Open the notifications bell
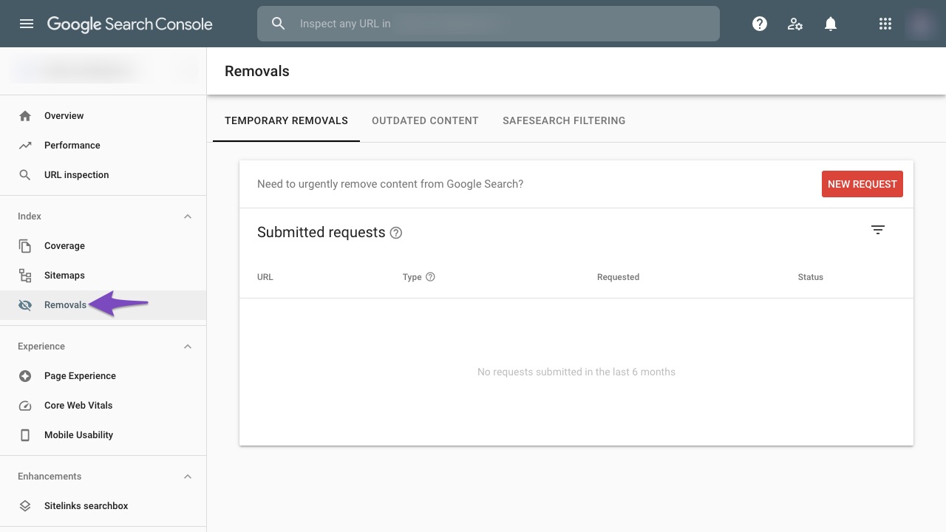 pyautogui.click(x=831, y=24)
